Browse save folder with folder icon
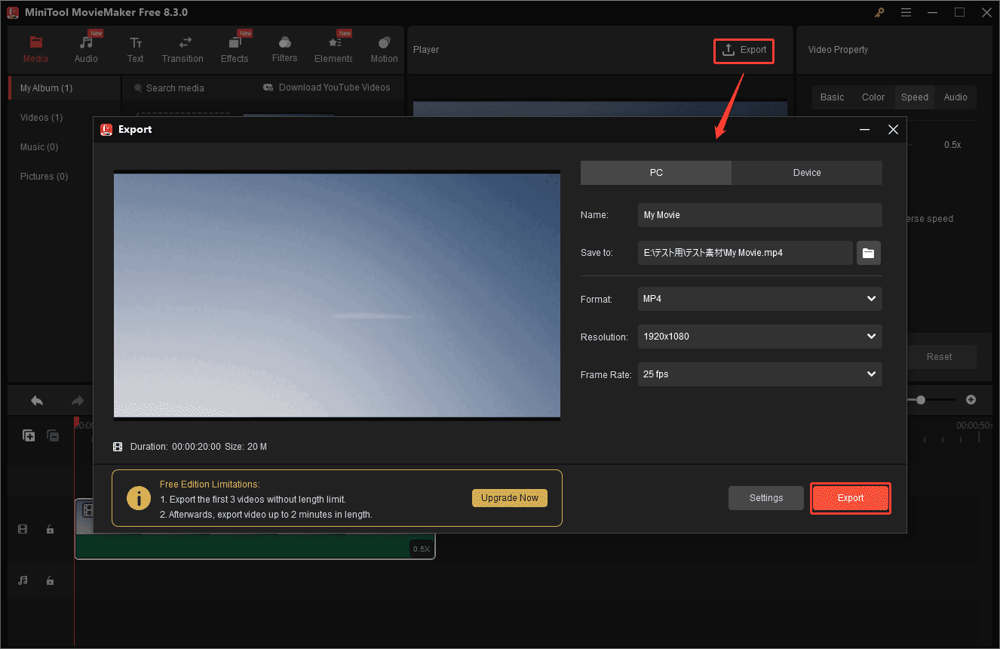 (868, 253)
